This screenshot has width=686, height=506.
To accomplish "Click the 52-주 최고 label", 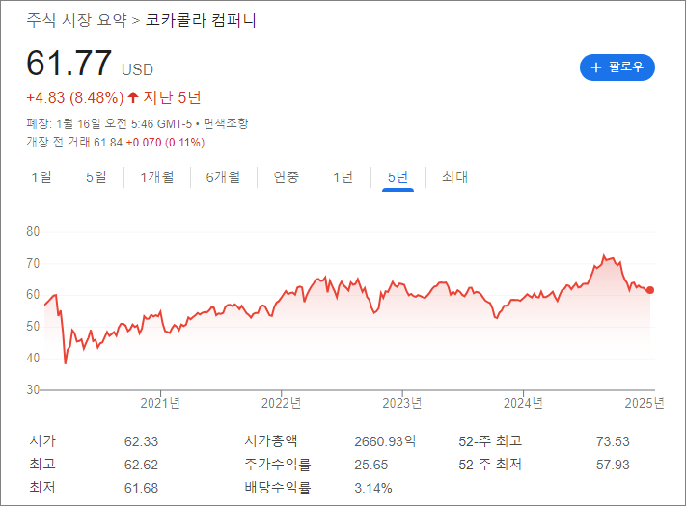I will pyautogui.click(x=490, y=440).
